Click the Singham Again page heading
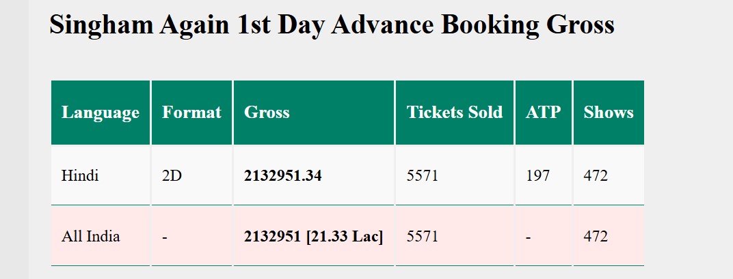The width and height of the screenshot is (733, 279). pyautogui.click(x=332, y=25)
